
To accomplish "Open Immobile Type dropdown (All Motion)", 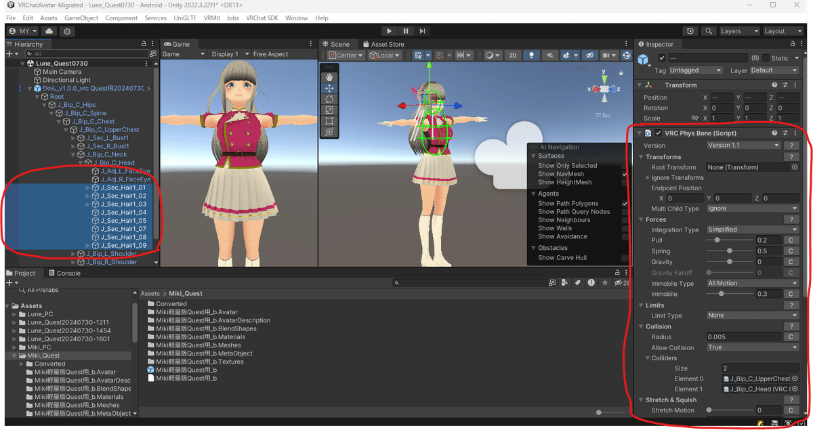I will tap(753, 283).
